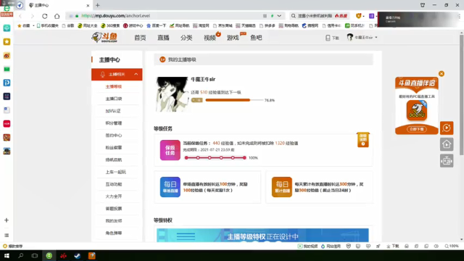The height and width of the screenshot is (261, 464).
Task: Select 主播等级 in the sidebar
Action: coord(114,86)
